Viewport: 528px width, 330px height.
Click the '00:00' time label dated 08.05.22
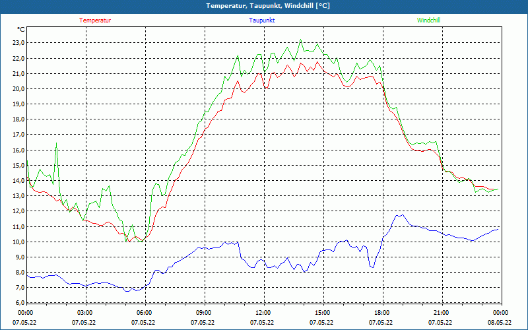click(x=501, y=313)
